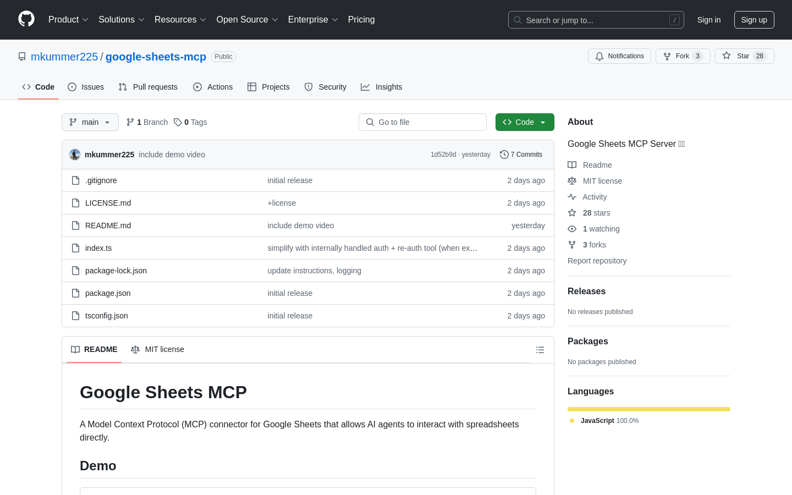Click the 'include demo video' commit message in header row
The width and height of the screenshot is (792, 495).
click(172, 155)
